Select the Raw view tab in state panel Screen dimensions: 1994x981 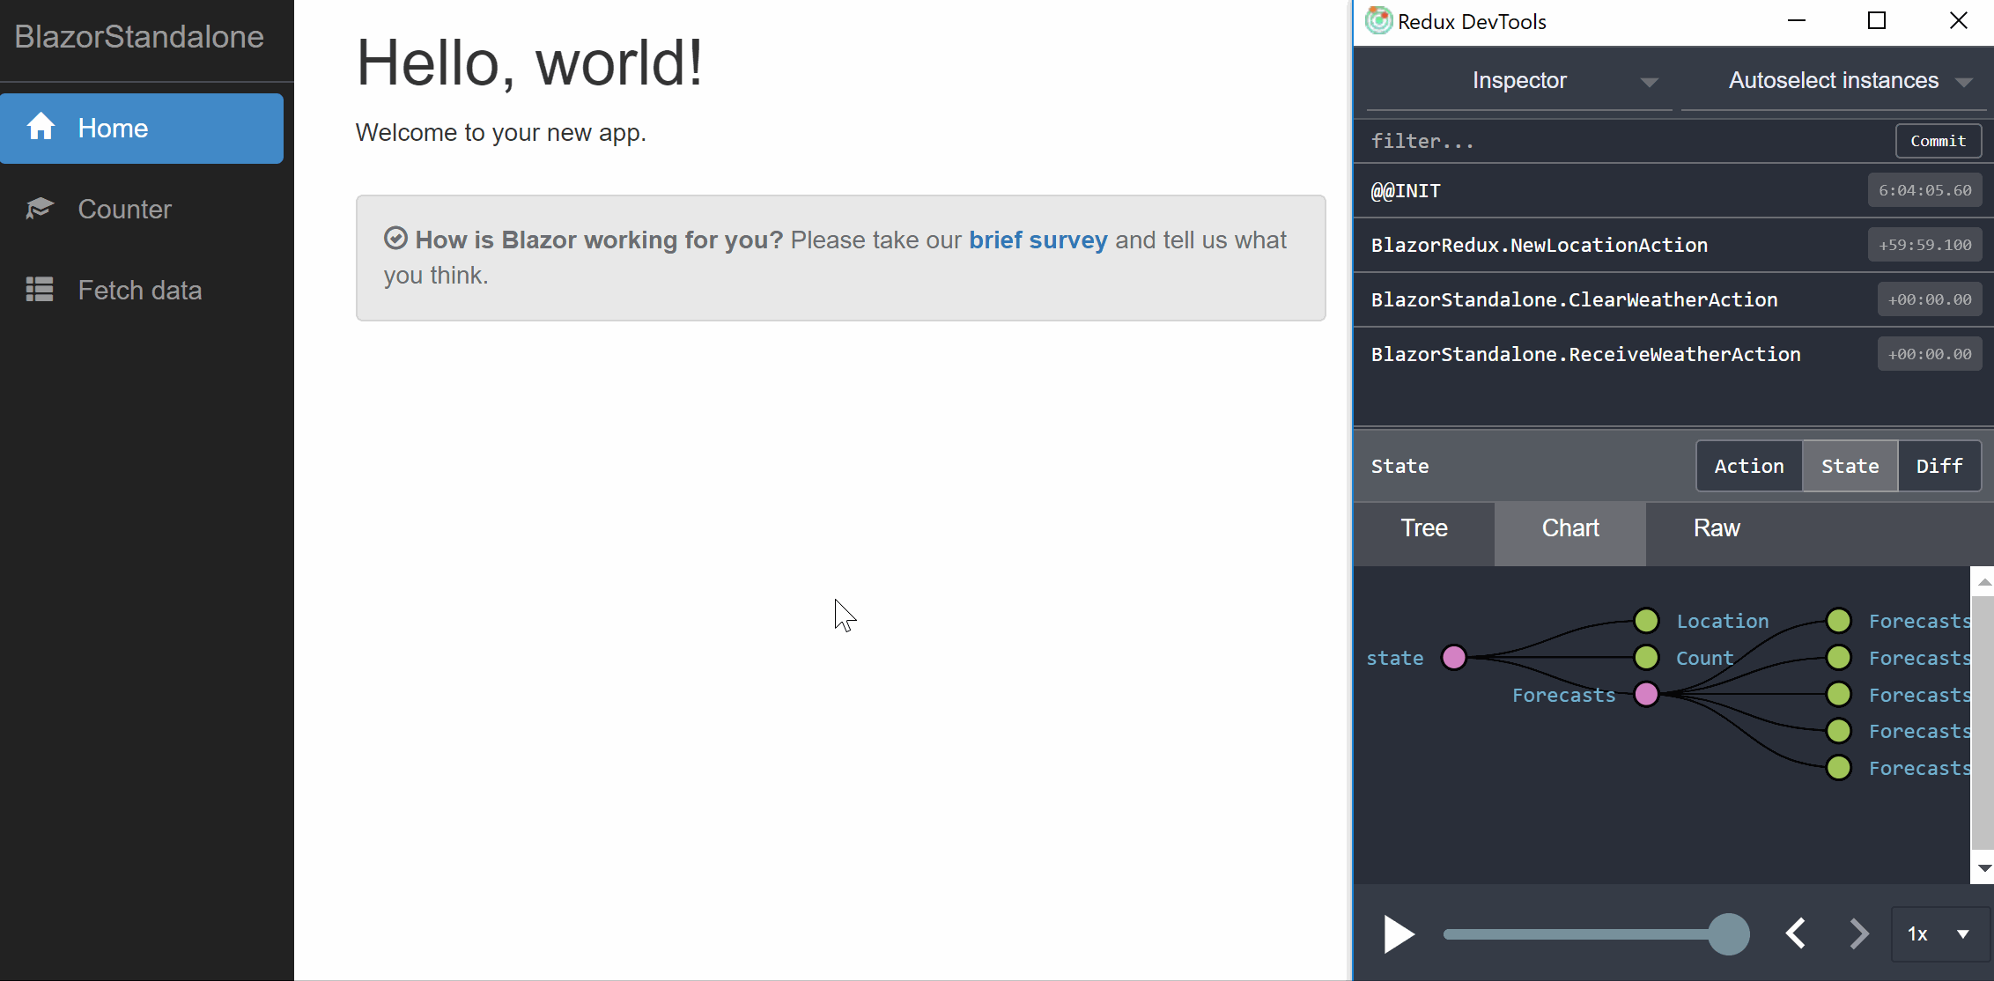tap(1717, 527)
